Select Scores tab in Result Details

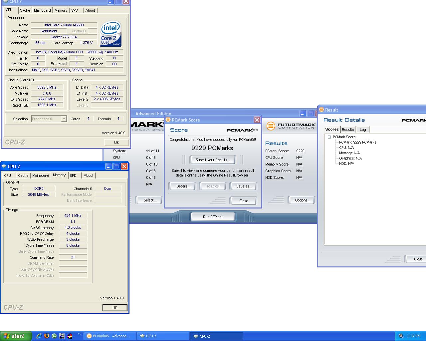(332, 129)
